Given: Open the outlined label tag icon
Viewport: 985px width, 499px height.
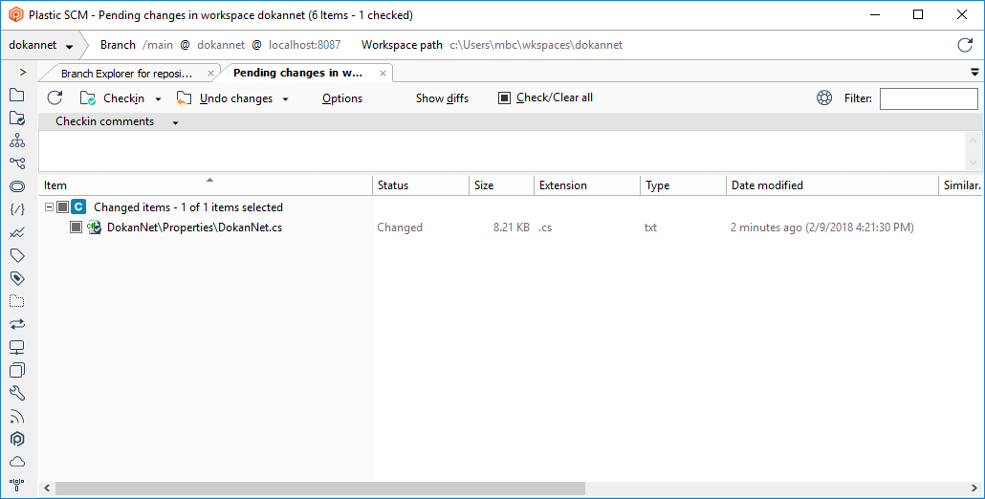Looking at the screenshot, I should click(x=17, y=255).
